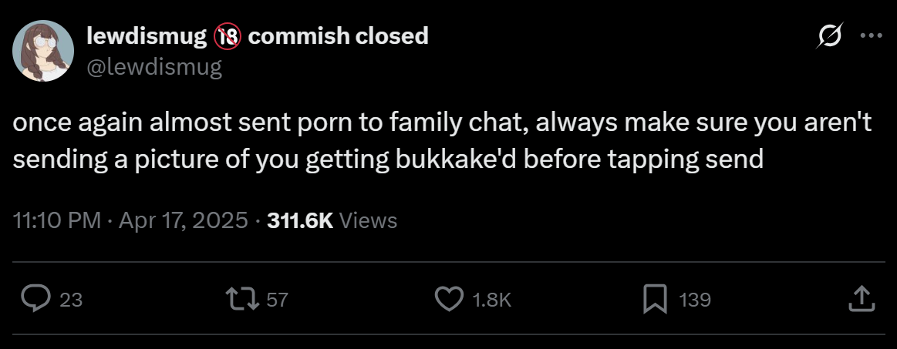Click the Apr 17, 2025 date
The image size is (897, 349).
183,220
